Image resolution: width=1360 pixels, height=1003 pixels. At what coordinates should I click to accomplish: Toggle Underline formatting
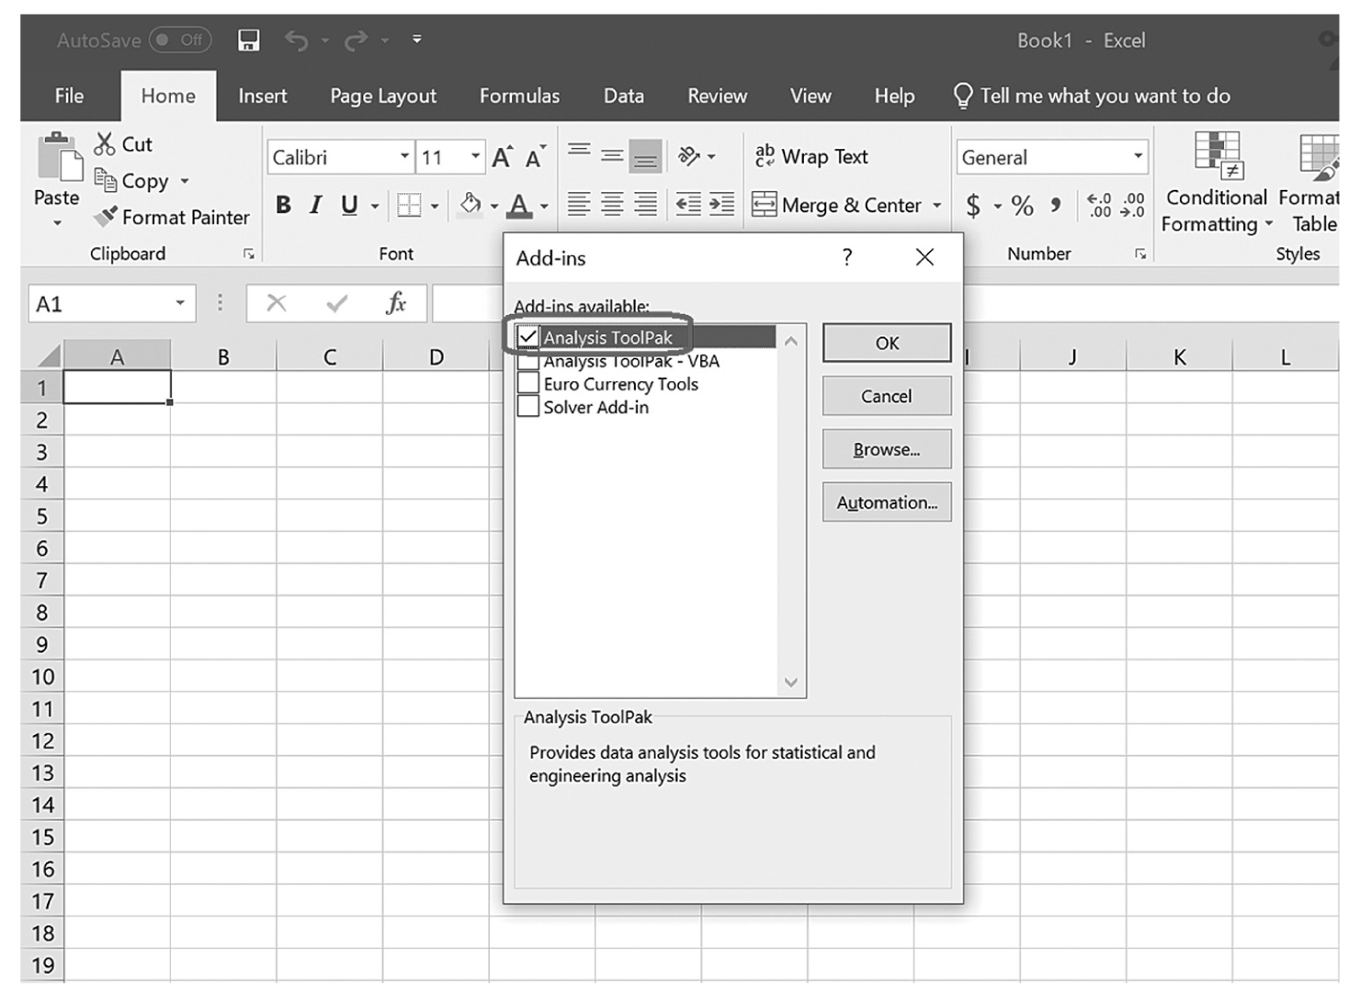pyautogui.click(x=349, y=205)
